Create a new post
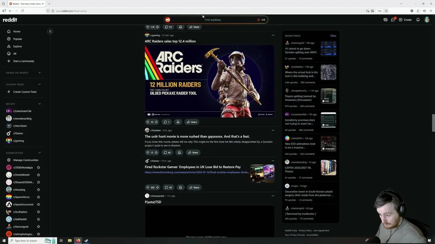This screenshot has height=244, width=435. 405,20
